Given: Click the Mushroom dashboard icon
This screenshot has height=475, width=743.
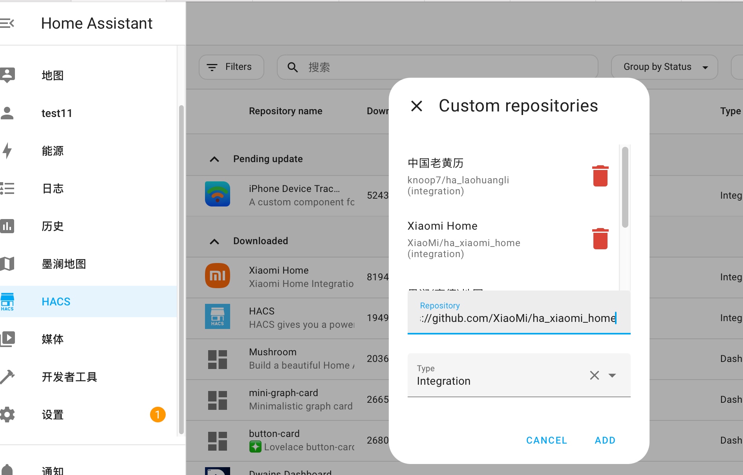Looking at the screenshot, I should (218, 360).
